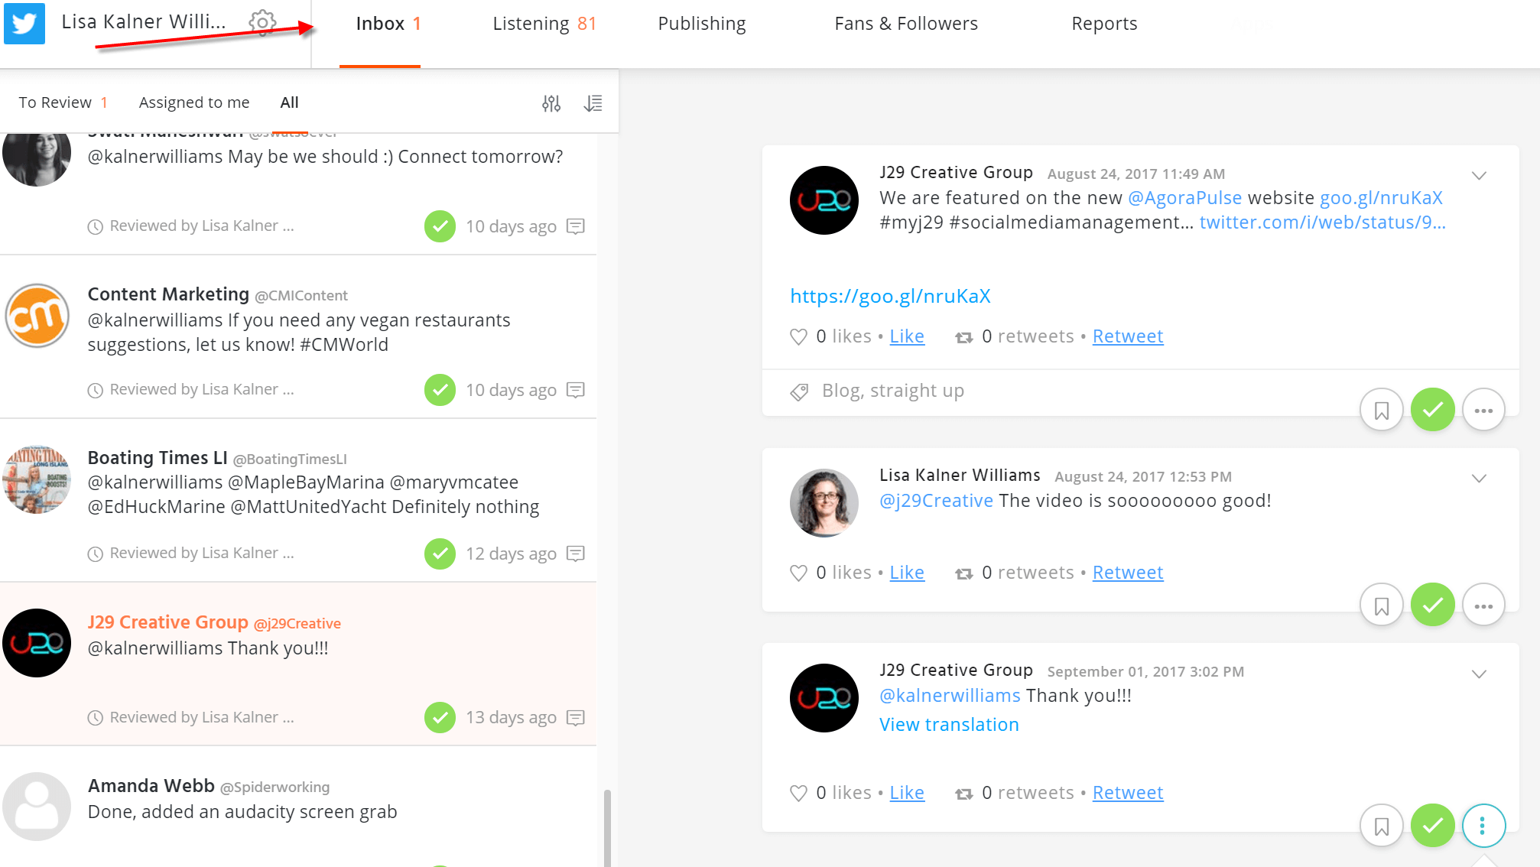This screenshot has height=867, width=1540.
Task: Open the https://goo.gl/nruKaX link
Action: 890,296
